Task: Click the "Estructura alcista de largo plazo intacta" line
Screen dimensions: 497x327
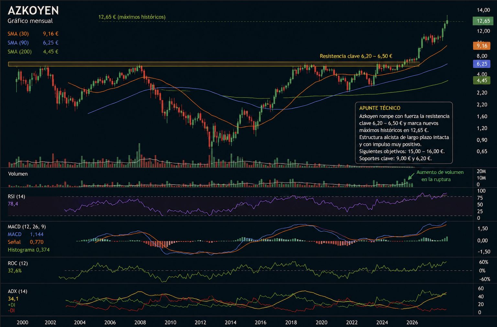Action: (x=404, y=137)
